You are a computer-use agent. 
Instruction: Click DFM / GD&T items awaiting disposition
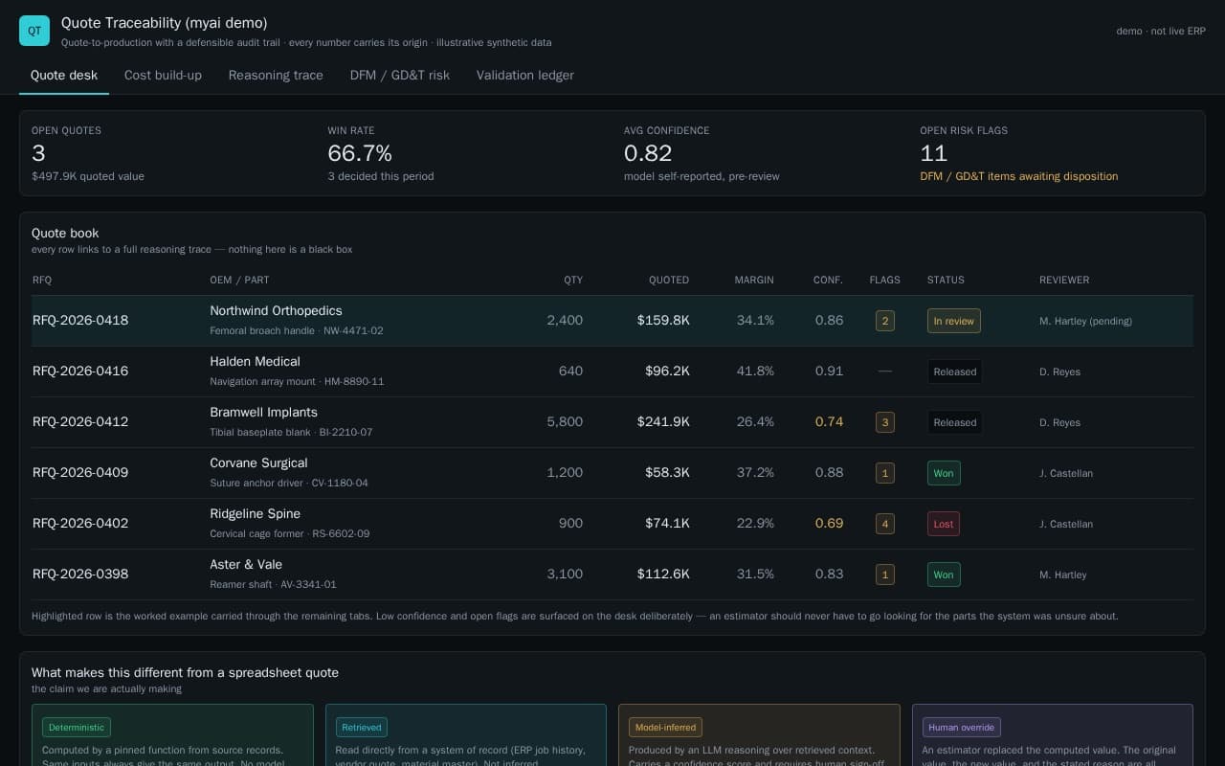click(1018, 176)
